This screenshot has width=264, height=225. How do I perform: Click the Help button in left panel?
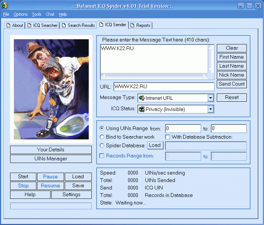pos(30,195)
